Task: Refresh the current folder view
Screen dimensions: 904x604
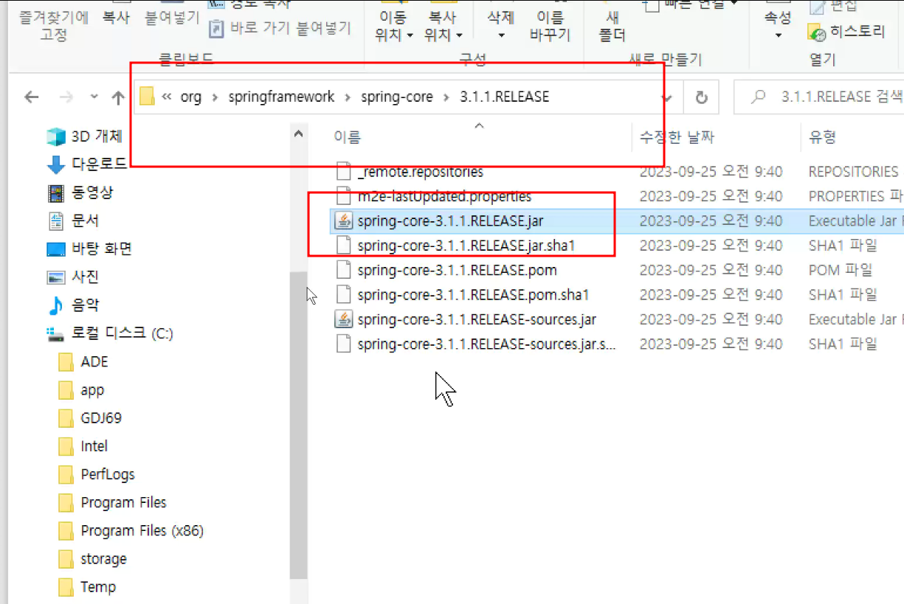Action: coord(702,97)
